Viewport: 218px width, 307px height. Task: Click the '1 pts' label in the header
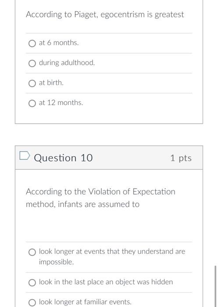181,158
